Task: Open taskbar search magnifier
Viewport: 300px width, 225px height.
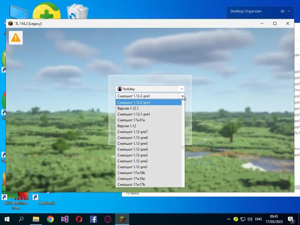Action: (21, 219)
